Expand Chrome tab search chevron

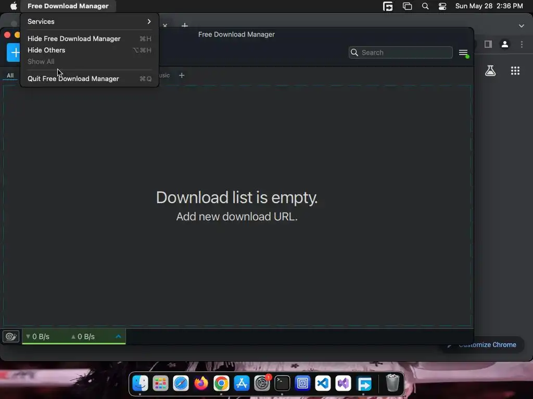click(x=522, y=26)
